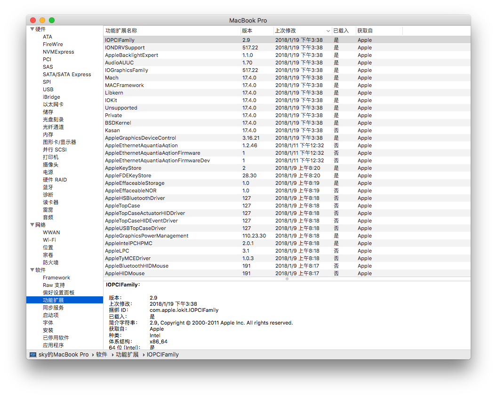Select 偏好设置面板 in the sidebar
The image size is (497, 397).
[x=59, y=293]
